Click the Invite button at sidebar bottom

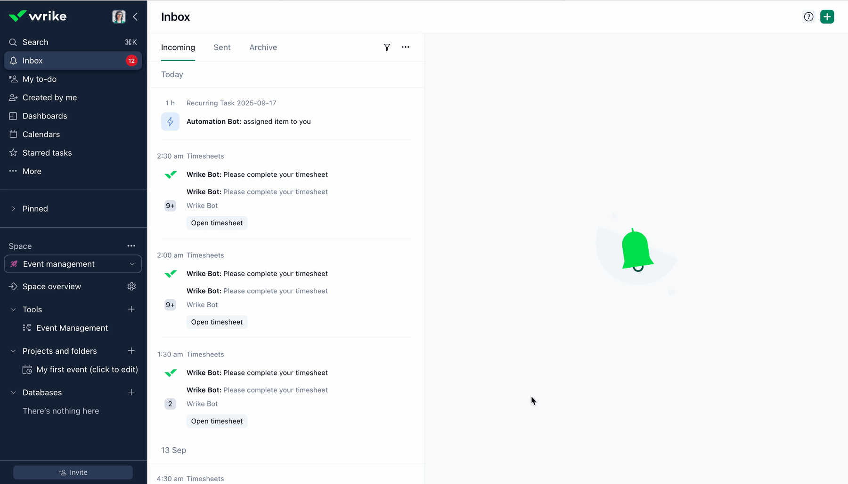click(x=73, y=472)
